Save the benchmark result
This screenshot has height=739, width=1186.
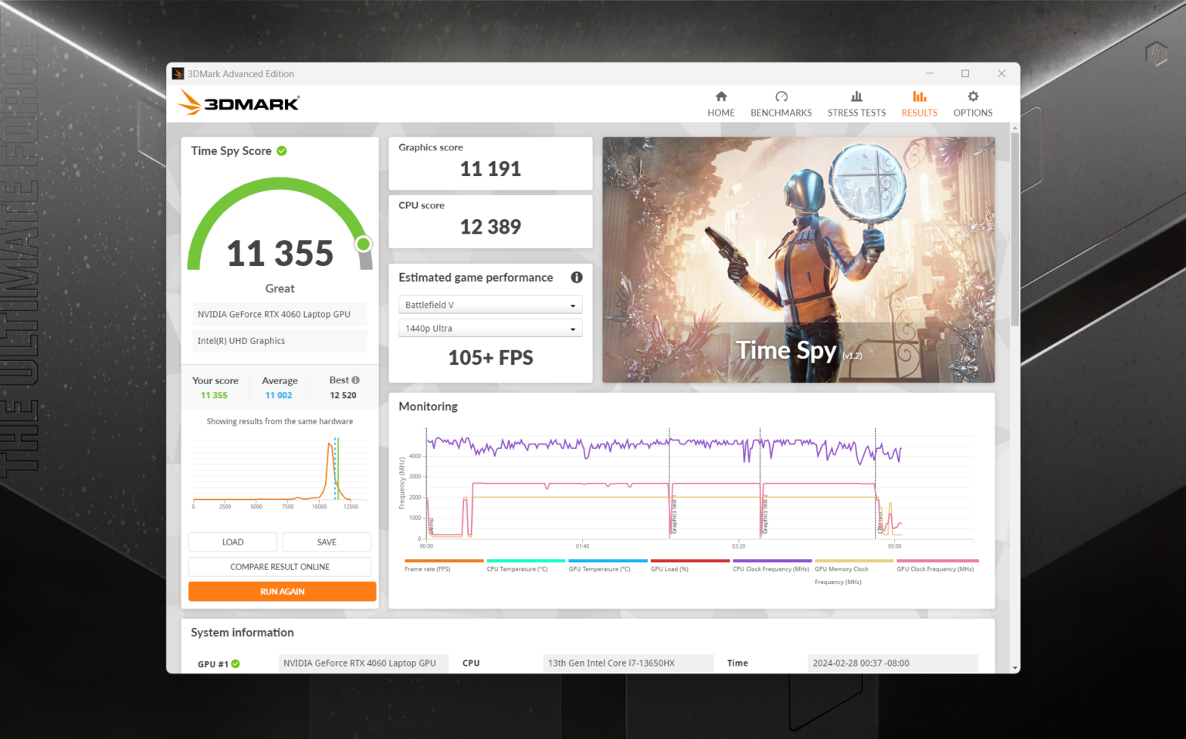pyautogui.click(x=327, y=542)
